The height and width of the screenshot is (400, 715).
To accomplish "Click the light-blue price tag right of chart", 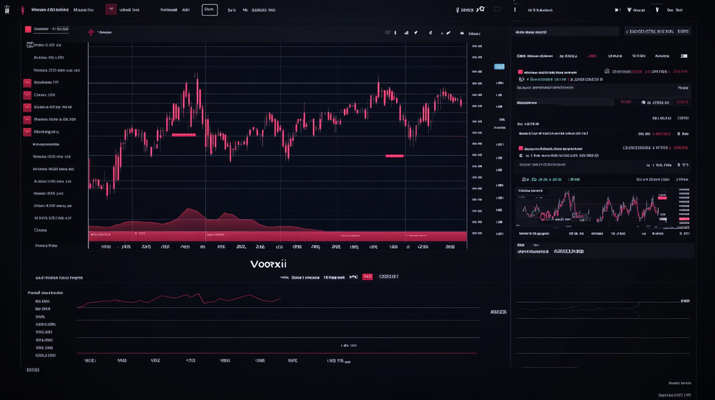I will click(x=499, y=66).
